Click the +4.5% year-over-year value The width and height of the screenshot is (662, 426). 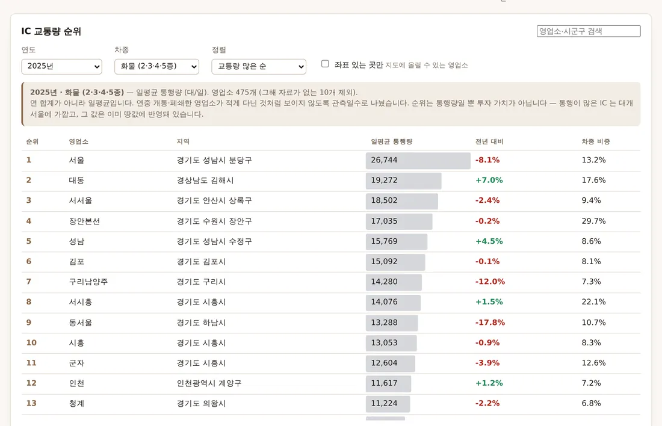[x=489, y=241]
